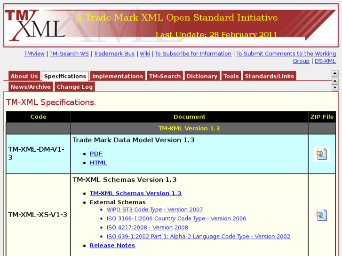Select the TM-XML-DM-V1-3 code cell
This screenshot has height=256, width=342.
(x=39, y=154)
